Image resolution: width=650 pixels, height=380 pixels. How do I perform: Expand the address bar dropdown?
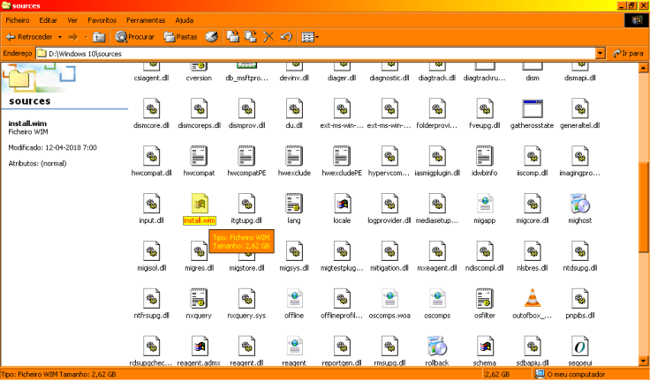(600, 53)
